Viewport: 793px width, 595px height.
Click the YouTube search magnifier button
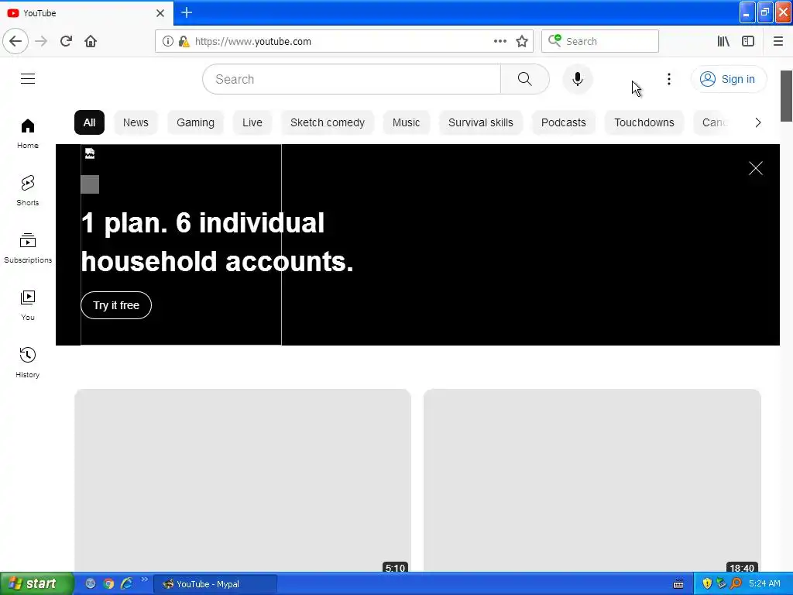pos(524,79)
